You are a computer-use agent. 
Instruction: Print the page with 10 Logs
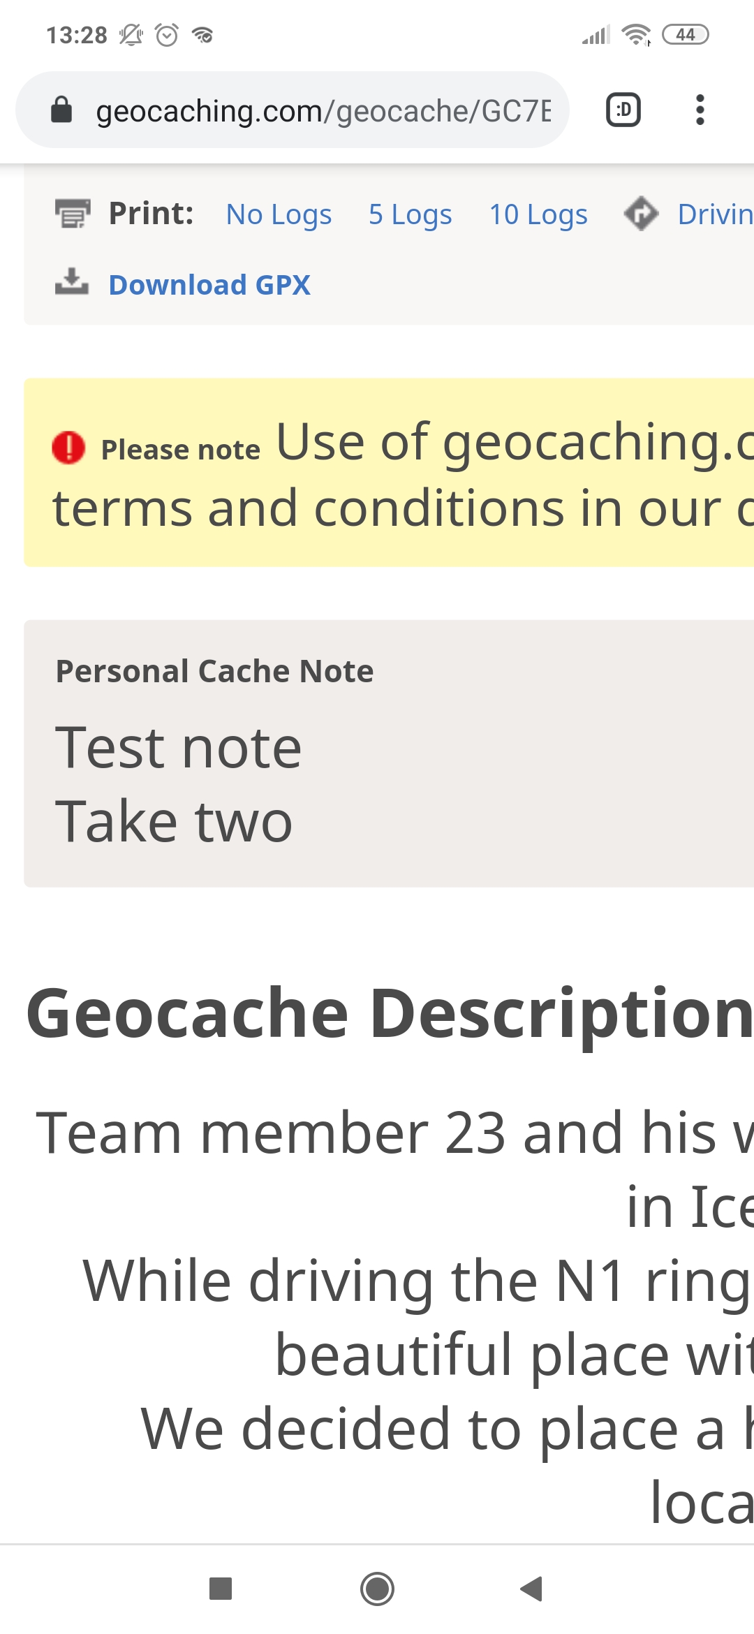click(x=538, y=214)
